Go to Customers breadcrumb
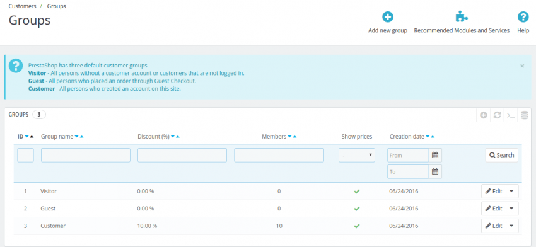Viewport: 536px width, 247px height. (x=22, y=6)
